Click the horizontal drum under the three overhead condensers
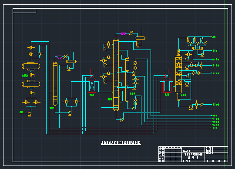This screenshot has width=235, height=169. point(198,48)
